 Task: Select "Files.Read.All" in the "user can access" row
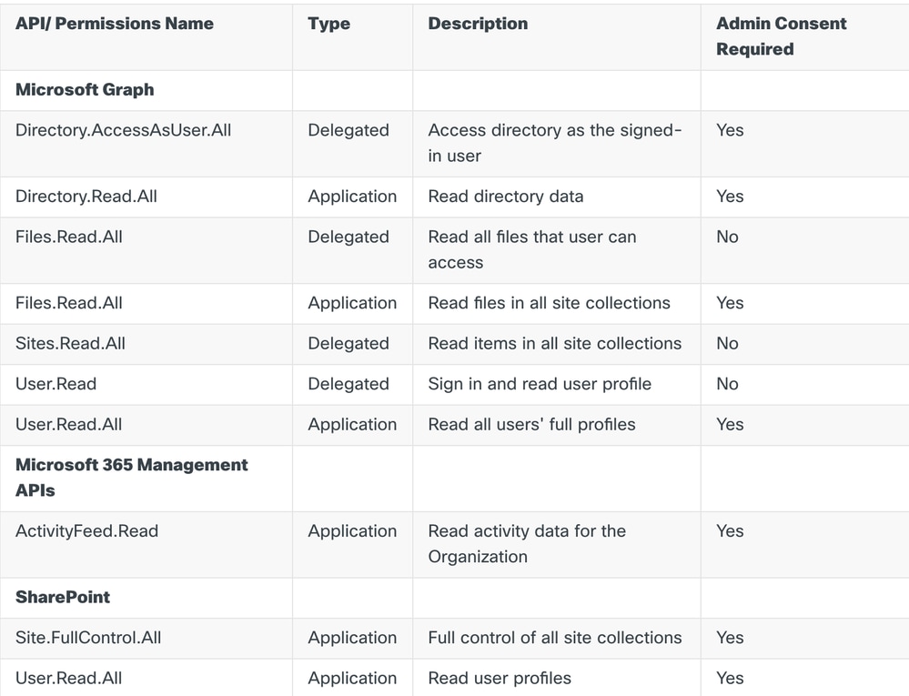click(69, 237)
